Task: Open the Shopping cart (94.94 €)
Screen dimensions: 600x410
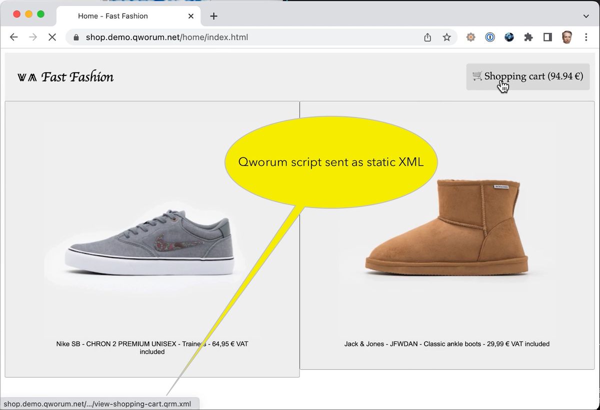Action: tap(528, 77)
